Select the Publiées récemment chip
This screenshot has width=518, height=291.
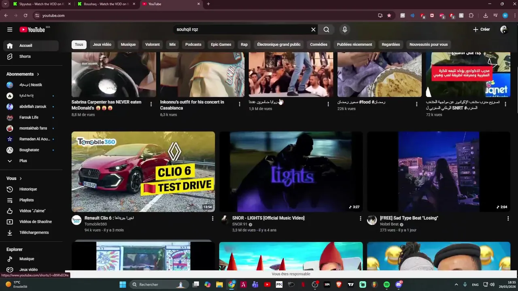coord(355,44)
